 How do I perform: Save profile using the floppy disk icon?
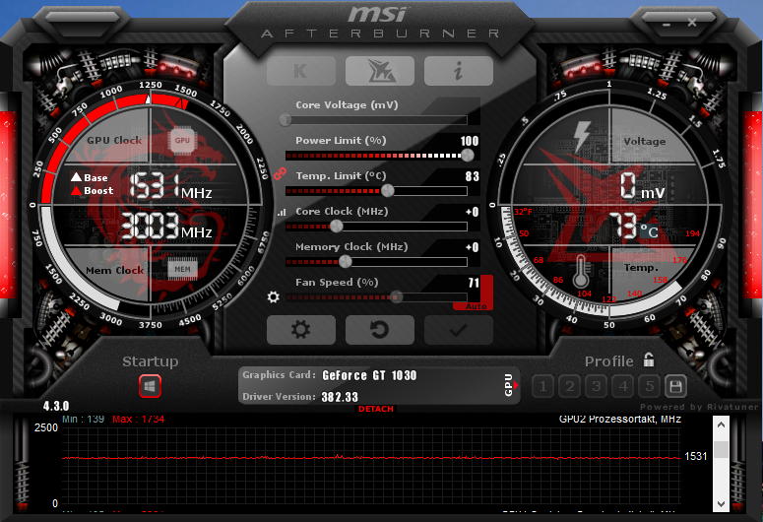click(675, 387)
